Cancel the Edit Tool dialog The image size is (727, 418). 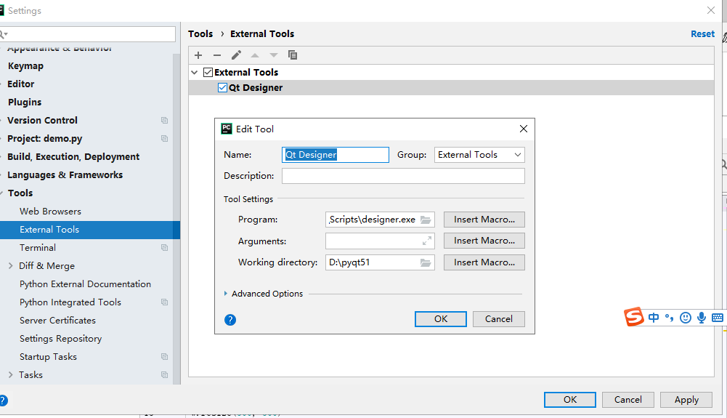pyautogui.click(x=498, y=319)
